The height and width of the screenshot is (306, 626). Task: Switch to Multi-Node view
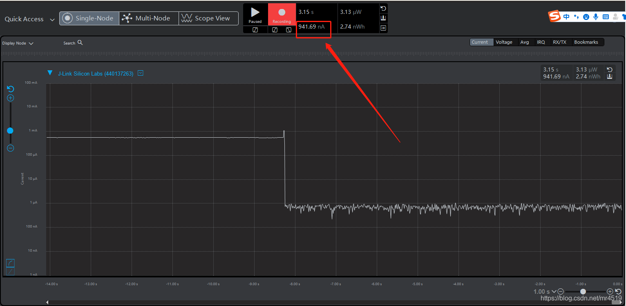point(149,18)
